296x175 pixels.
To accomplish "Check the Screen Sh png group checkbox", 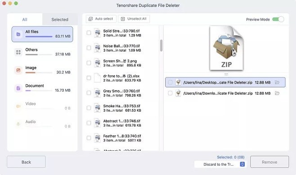I will click(x=89, y=63).
